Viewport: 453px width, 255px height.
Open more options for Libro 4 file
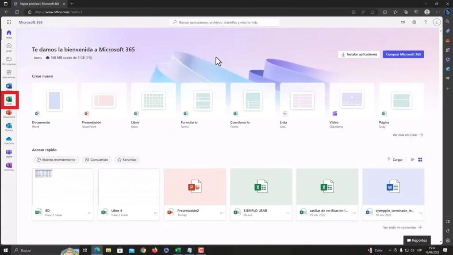point(156,213)
